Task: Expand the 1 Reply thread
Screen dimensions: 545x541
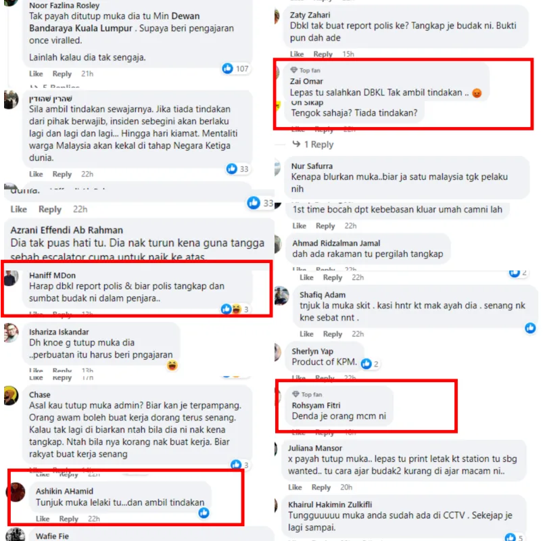Action: (x=313, y=144)
